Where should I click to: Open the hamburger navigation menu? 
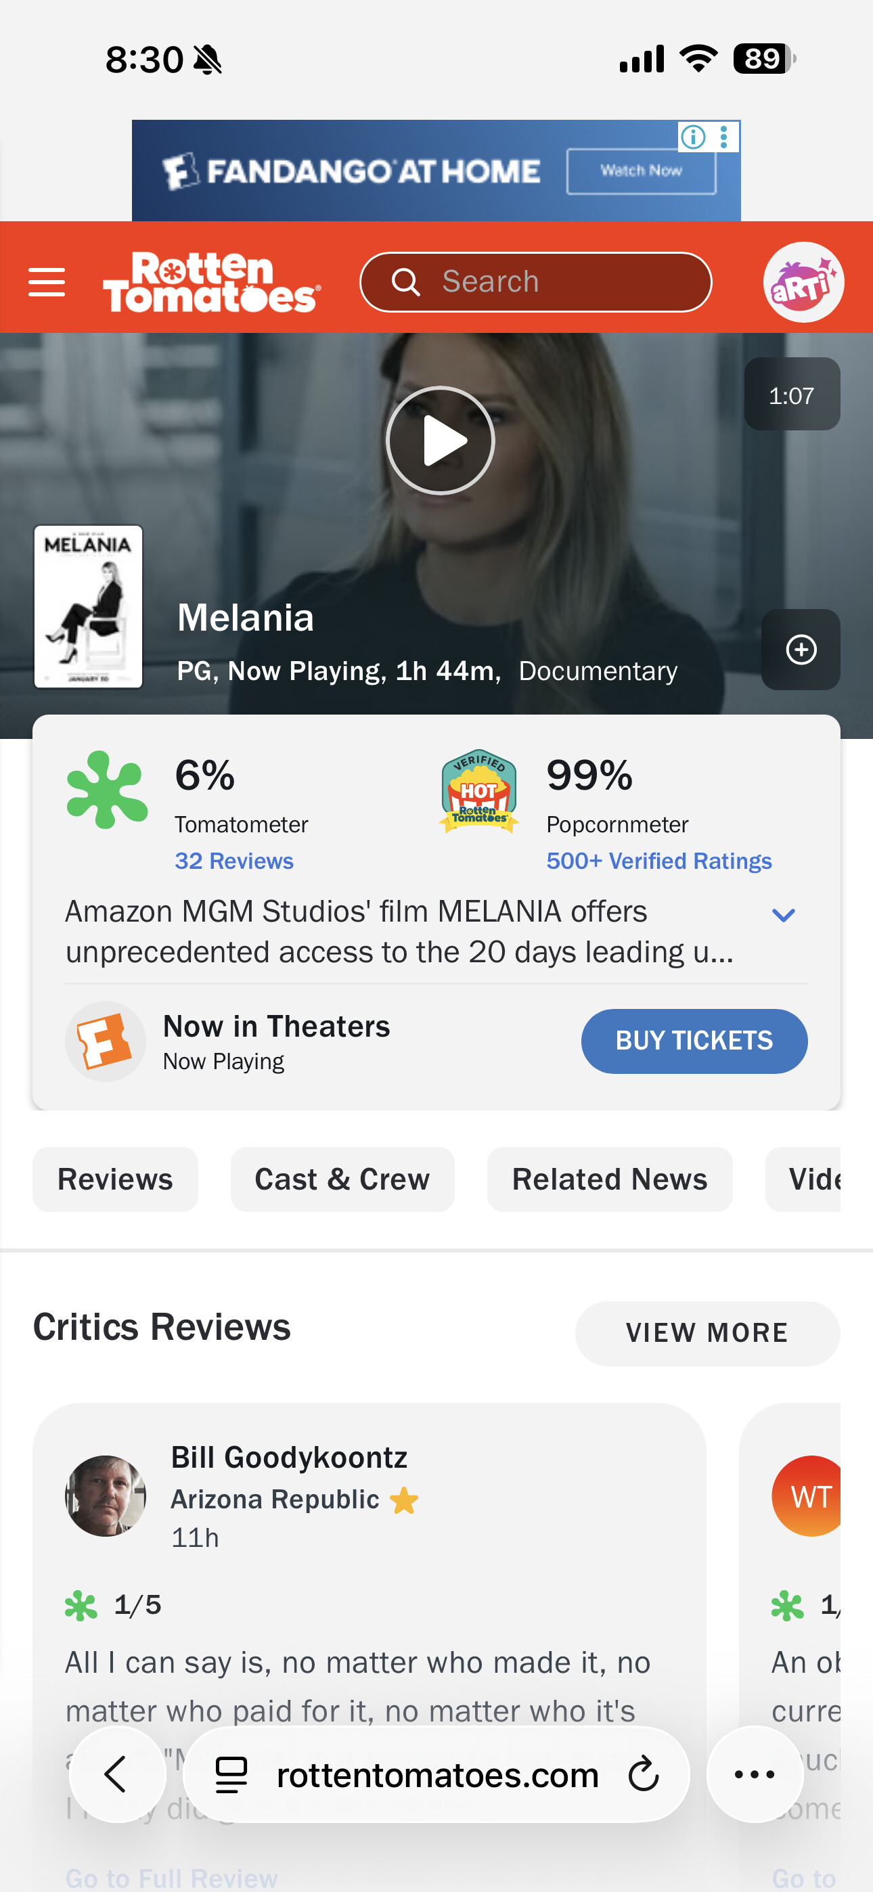pyautogui.click(x=47, y=282)
